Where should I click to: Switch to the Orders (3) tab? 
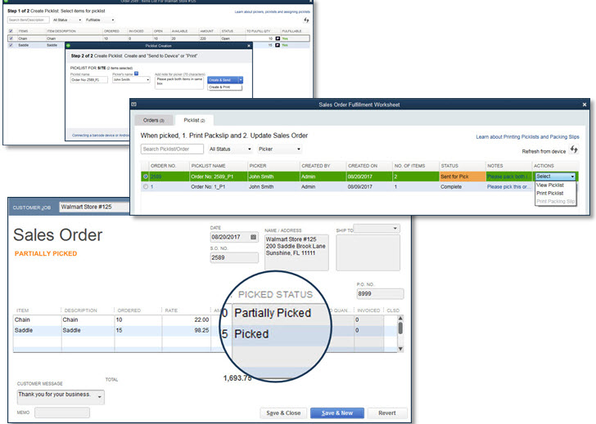pyautogui.click(x=154, y=120)
